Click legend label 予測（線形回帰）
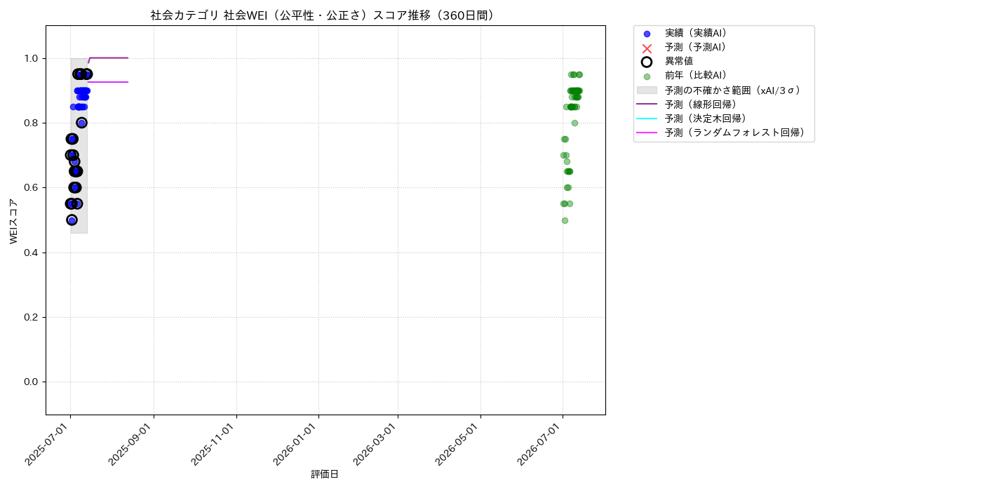This screenshot has width=982, height=491. coord(700,104)
